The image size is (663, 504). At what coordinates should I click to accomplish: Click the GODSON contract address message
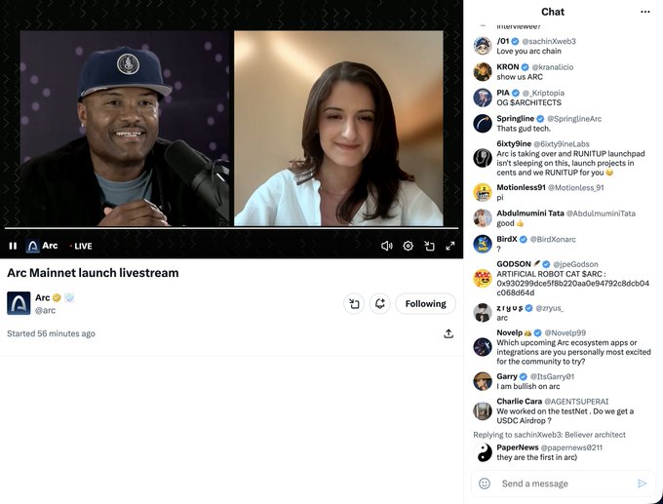click(x=573, y=284)
